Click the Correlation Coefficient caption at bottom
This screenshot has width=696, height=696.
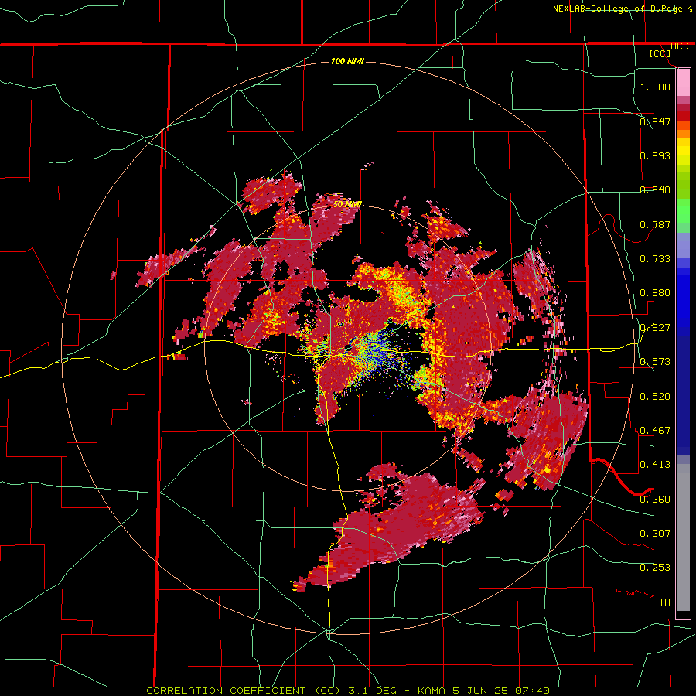348,691
